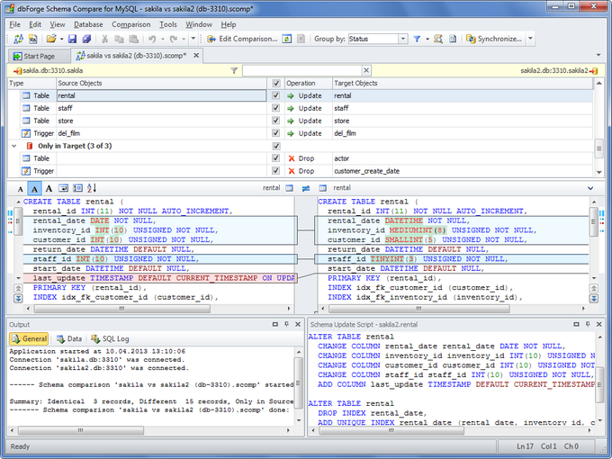Close the Output panel
The image size is (612, 459).
pyautogui.click(x=298, y=324)
